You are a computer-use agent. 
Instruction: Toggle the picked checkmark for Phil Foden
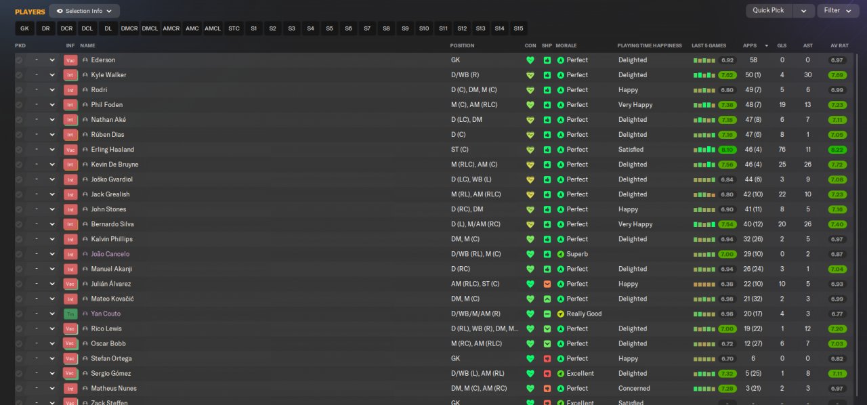(19, 105)
